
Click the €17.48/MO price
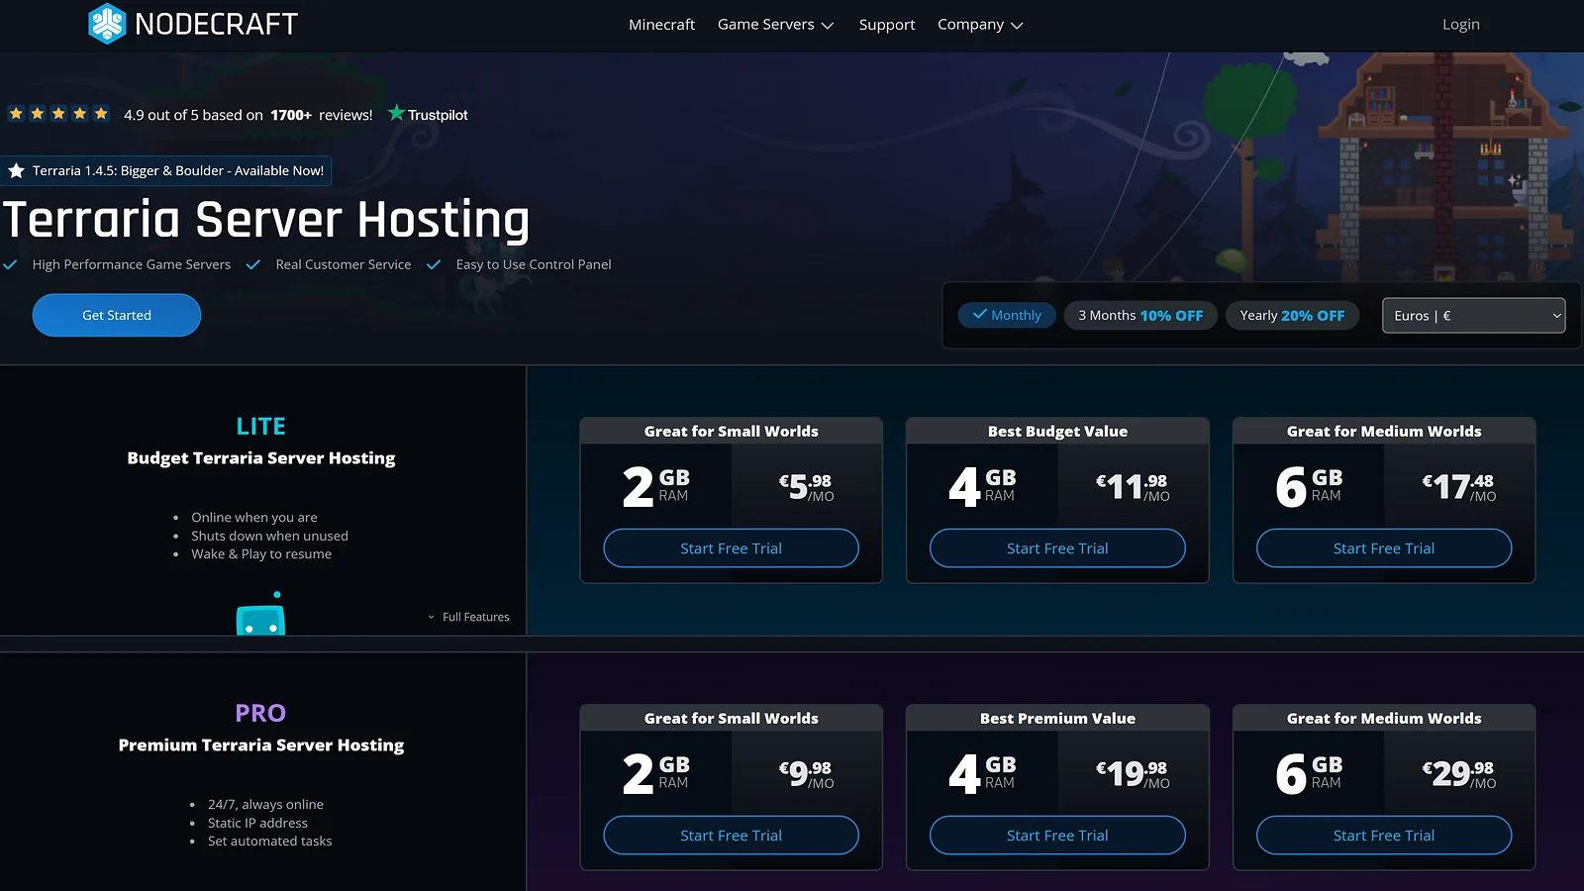[1459, 486]
